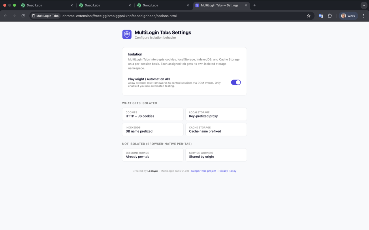This screenshot has width=369, height=230.
Task: Click the shield favicon on the Settings tab
Action: tap(197, 5)
